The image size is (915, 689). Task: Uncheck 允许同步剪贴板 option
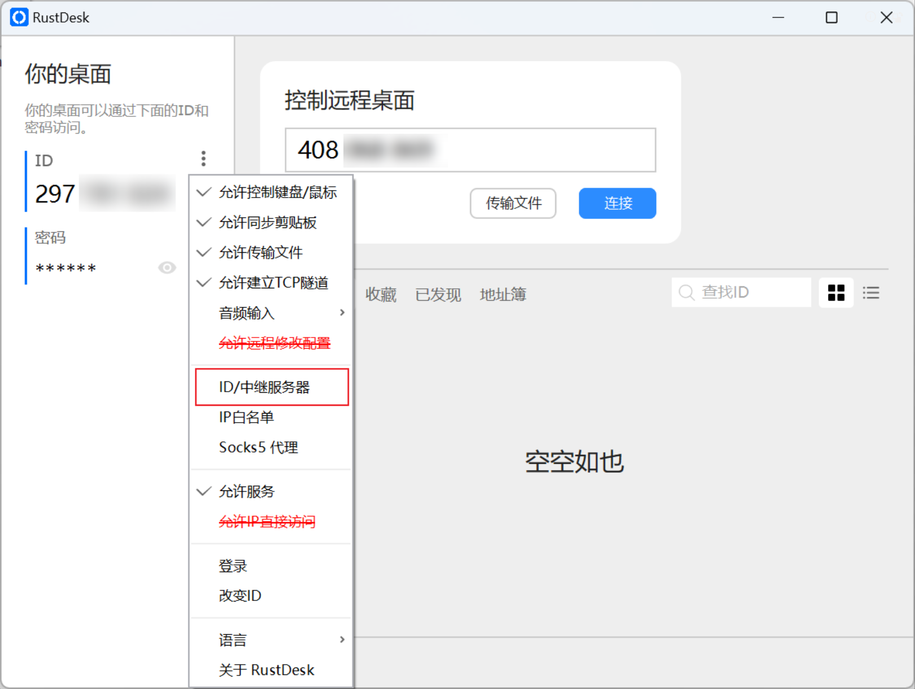tap(267, 222)
